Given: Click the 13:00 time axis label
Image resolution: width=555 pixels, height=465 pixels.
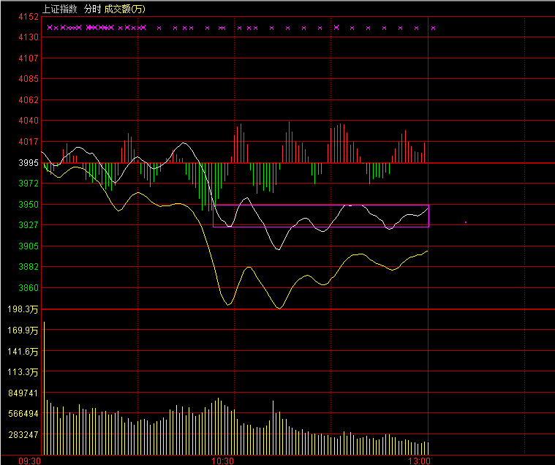Looking at the screenshot, I should click(x=419, y=461).
